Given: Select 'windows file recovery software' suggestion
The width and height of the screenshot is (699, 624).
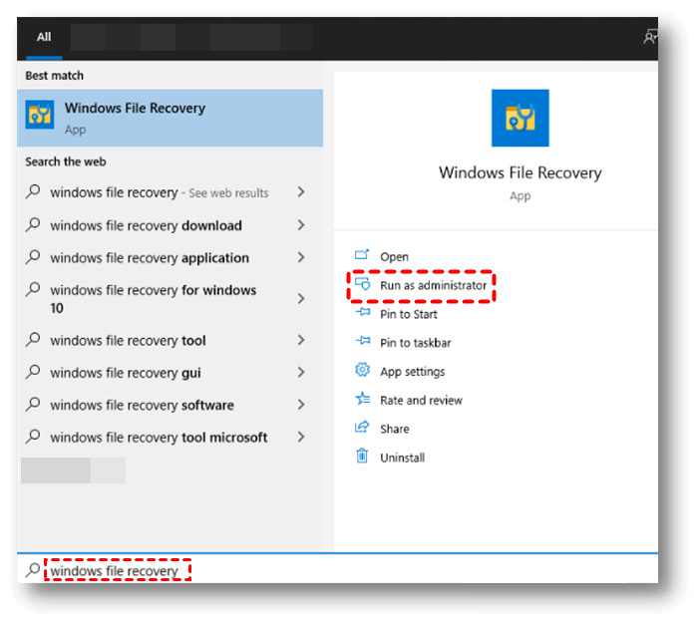Looking at the screenshot, I should click(x=142, y=405).
